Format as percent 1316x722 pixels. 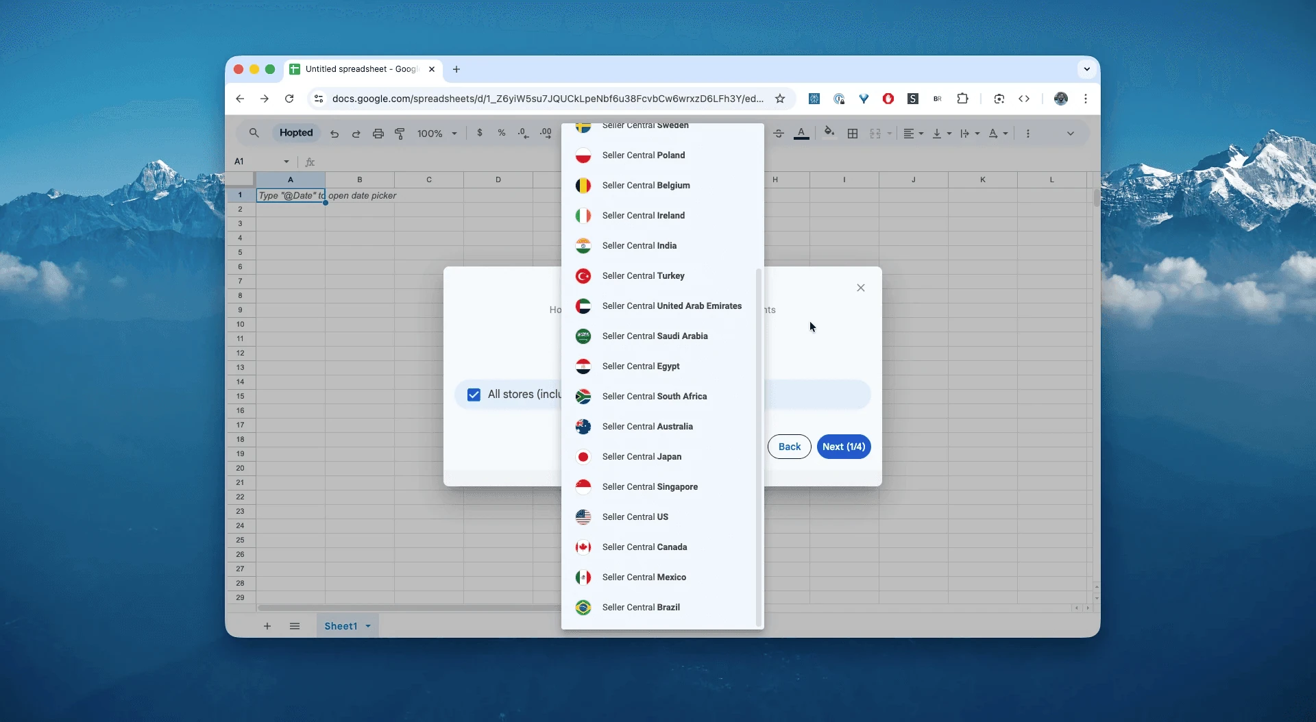click(x=502, y=133)
